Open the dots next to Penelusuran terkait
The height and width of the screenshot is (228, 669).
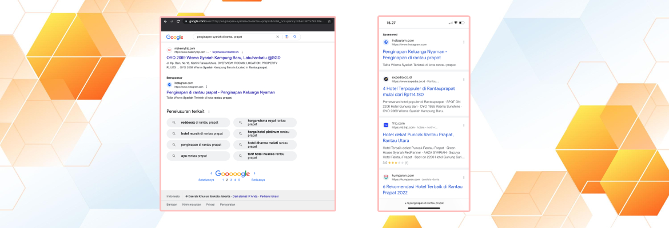pos(209,112)
